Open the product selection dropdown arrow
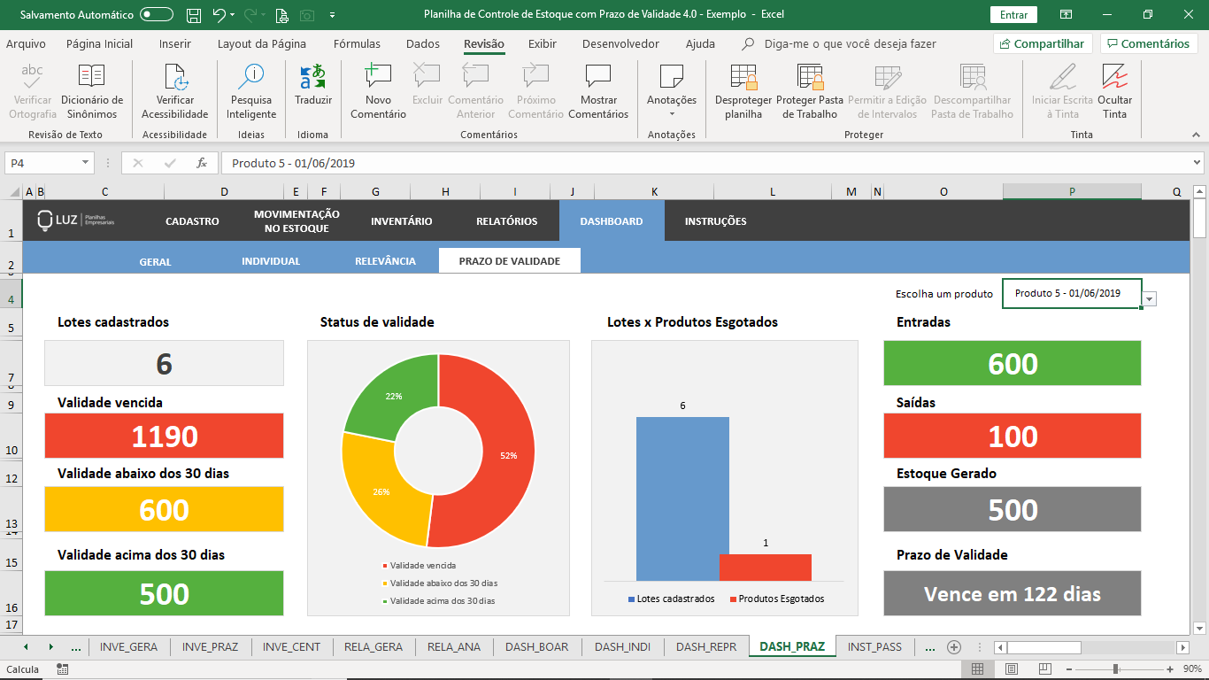 (1149, 299)
